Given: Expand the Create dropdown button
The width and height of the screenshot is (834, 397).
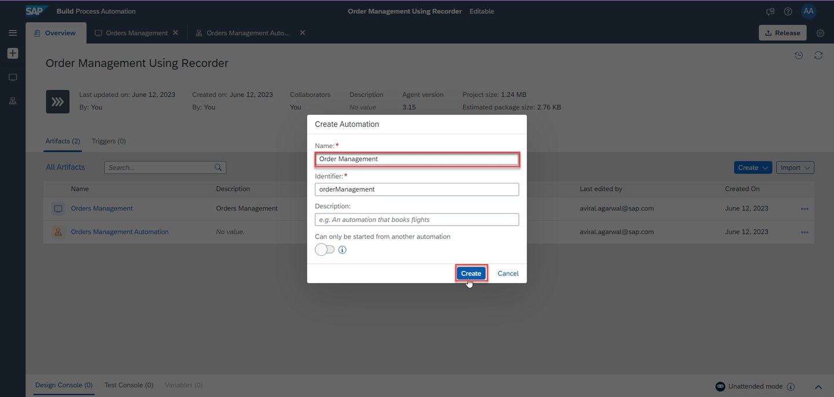Looking at the screenshot, I should point(753,167).
